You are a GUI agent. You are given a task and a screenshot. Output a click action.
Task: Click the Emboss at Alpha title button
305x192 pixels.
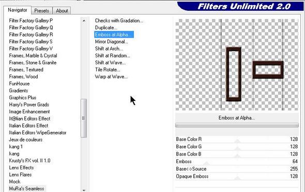237,118
